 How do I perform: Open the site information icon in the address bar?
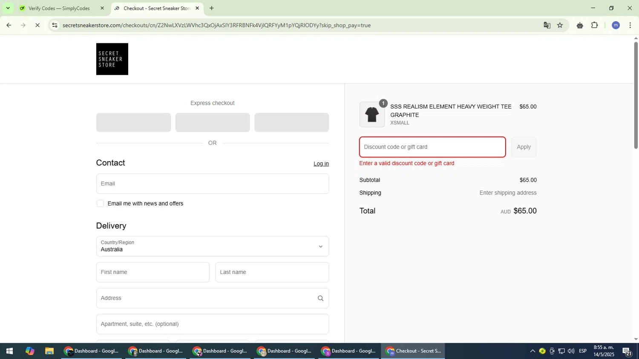(x=55, y=25)
